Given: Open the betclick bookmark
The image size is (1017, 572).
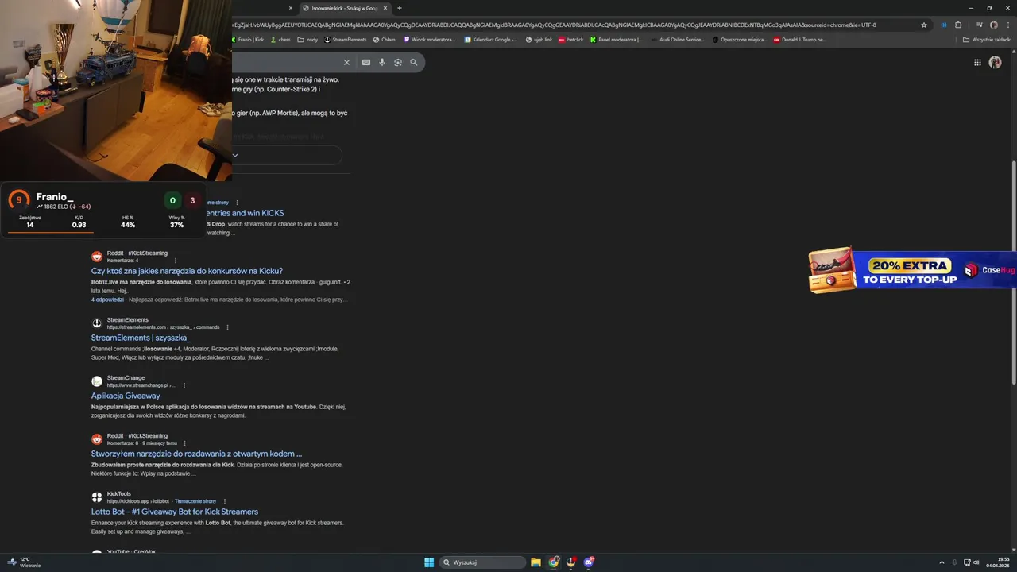Looking at the screenshot, I should (571, 39).
